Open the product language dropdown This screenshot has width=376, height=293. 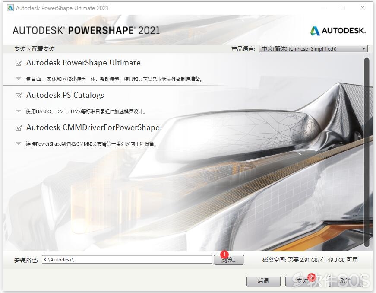click(313, 49)
